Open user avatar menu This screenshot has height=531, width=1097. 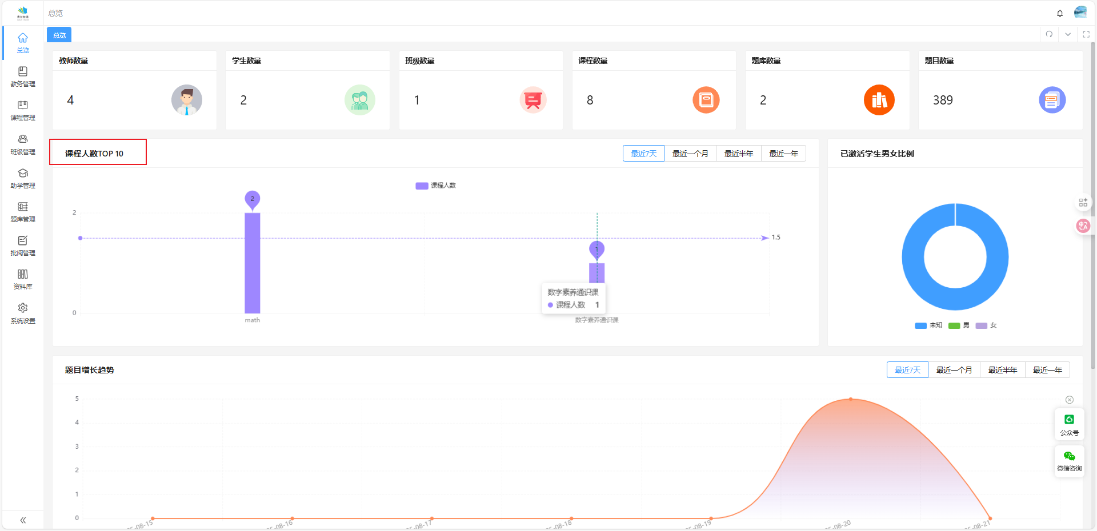[x=1080, y=13]
